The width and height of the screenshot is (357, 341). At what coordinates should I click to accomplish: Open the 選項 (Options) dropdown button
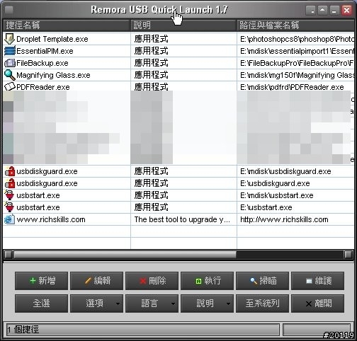[x=96, y=304]
